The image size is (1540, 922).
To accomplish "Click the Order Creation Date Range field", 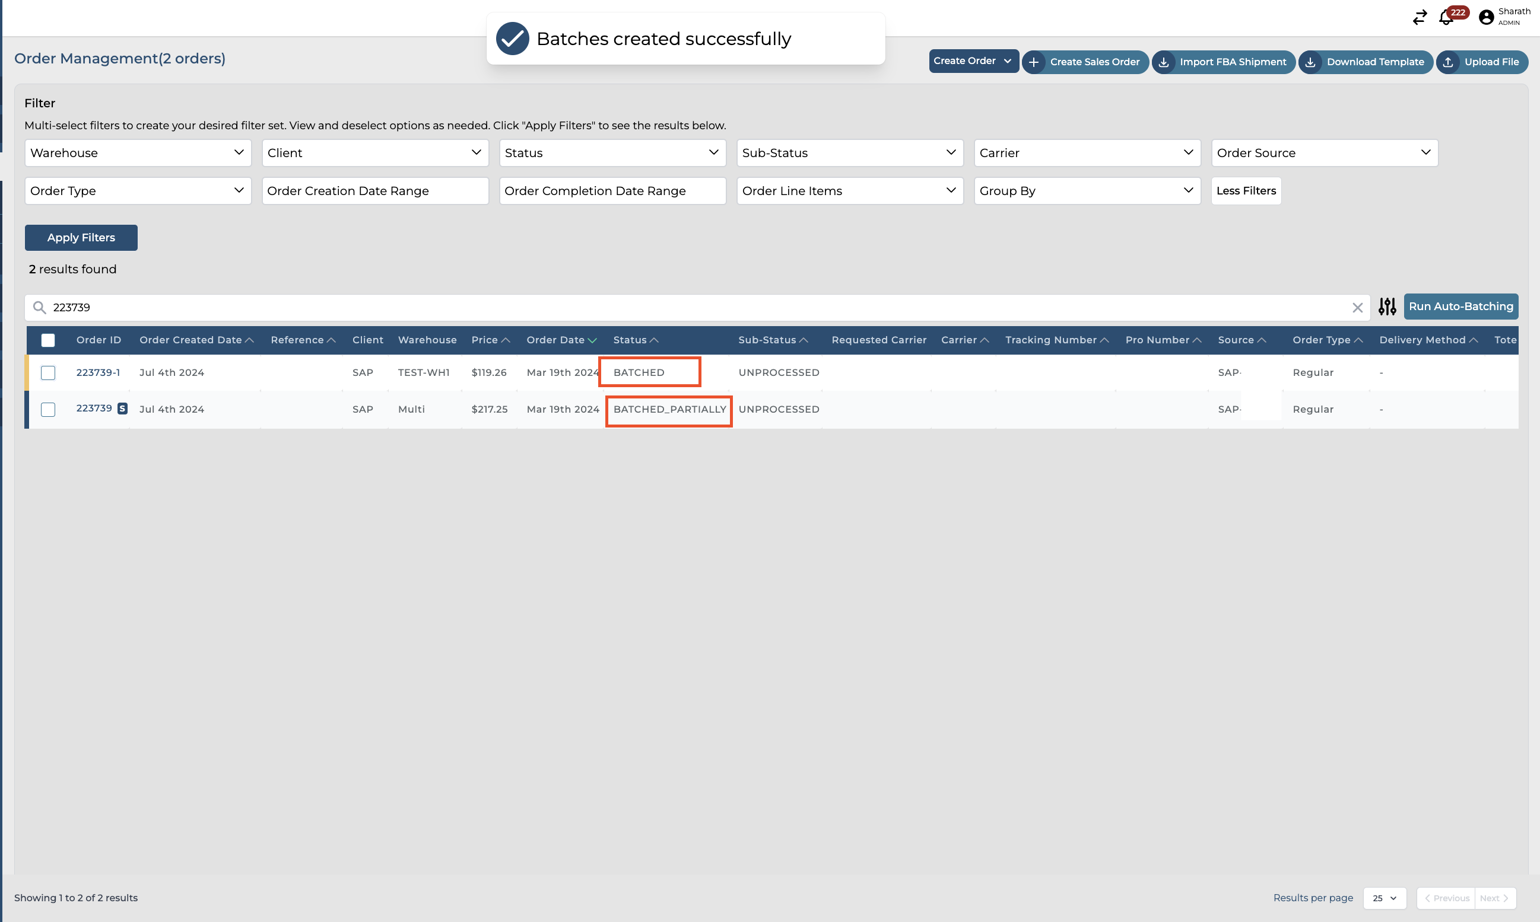I will point(375,191).
